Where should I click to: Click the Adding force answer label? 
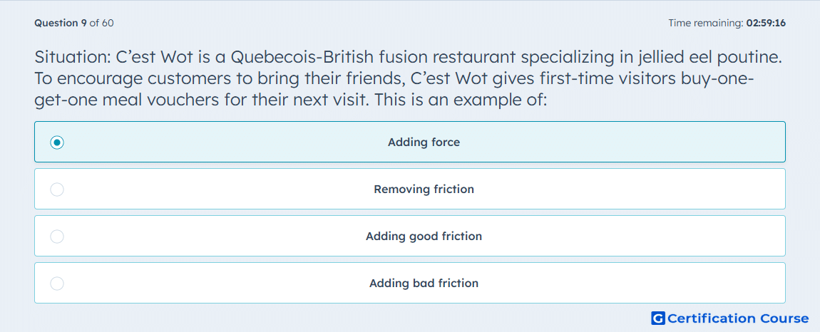tap(424, 142)
